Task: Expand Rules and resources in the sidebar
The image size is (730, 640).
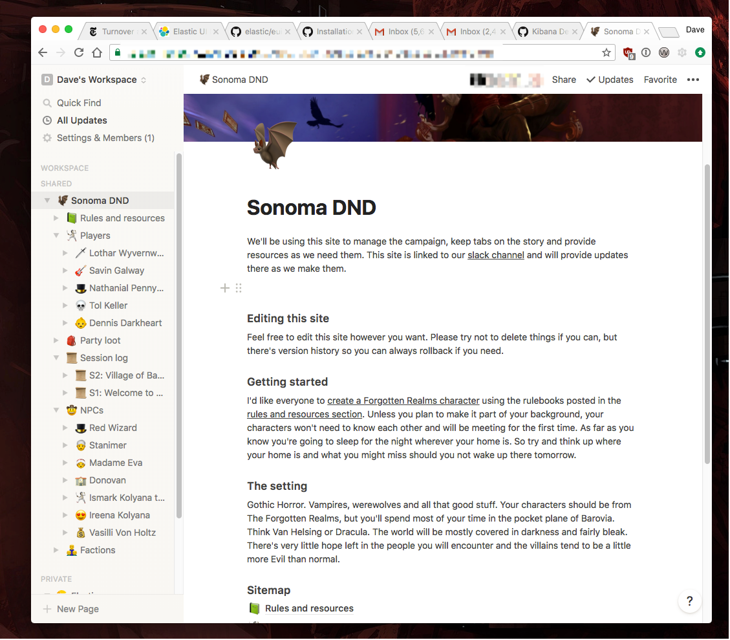Action: [56, 218]
